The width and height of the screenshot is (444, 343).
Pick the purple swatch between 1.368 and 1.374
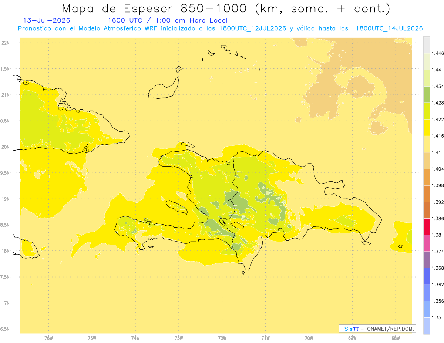click(x=427, y=260)
